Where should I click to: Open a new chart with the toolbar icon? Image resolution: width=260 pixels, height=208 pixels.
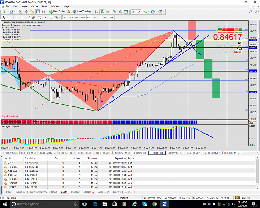[x=4, y=12]
